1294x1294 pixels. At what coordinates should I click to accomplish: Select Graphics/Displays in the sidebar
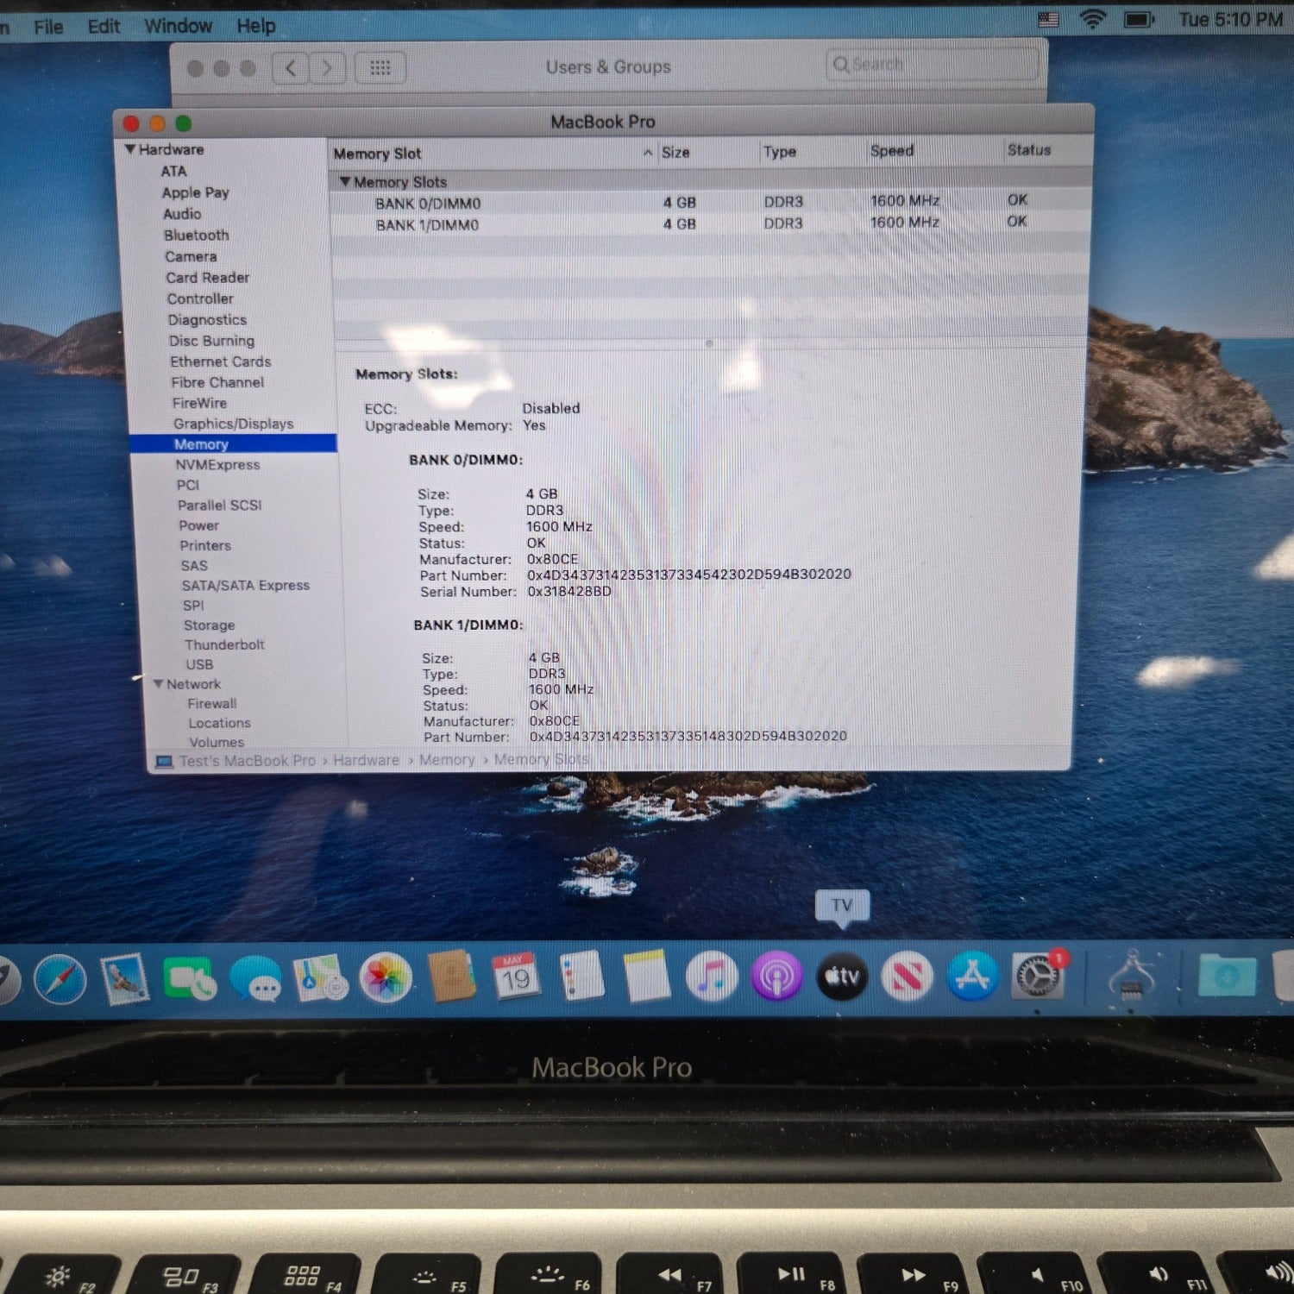[234, 424]
